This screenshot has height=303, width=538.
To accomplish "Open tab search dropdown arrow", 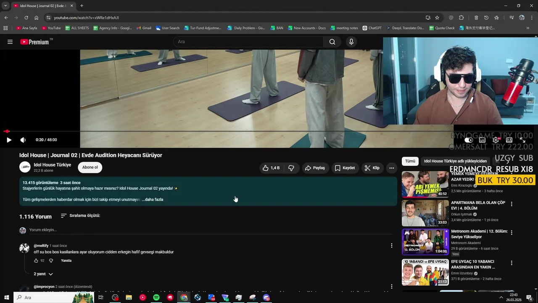I will (5, 6).
